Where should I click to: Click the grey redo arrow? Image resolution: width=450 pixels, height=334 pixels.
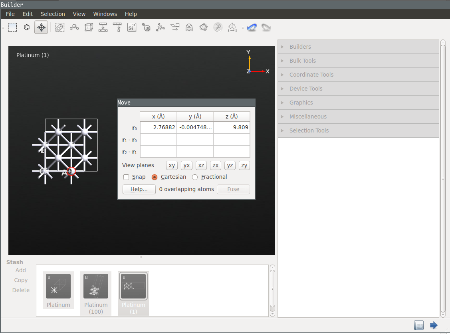(x=266, y=27)
